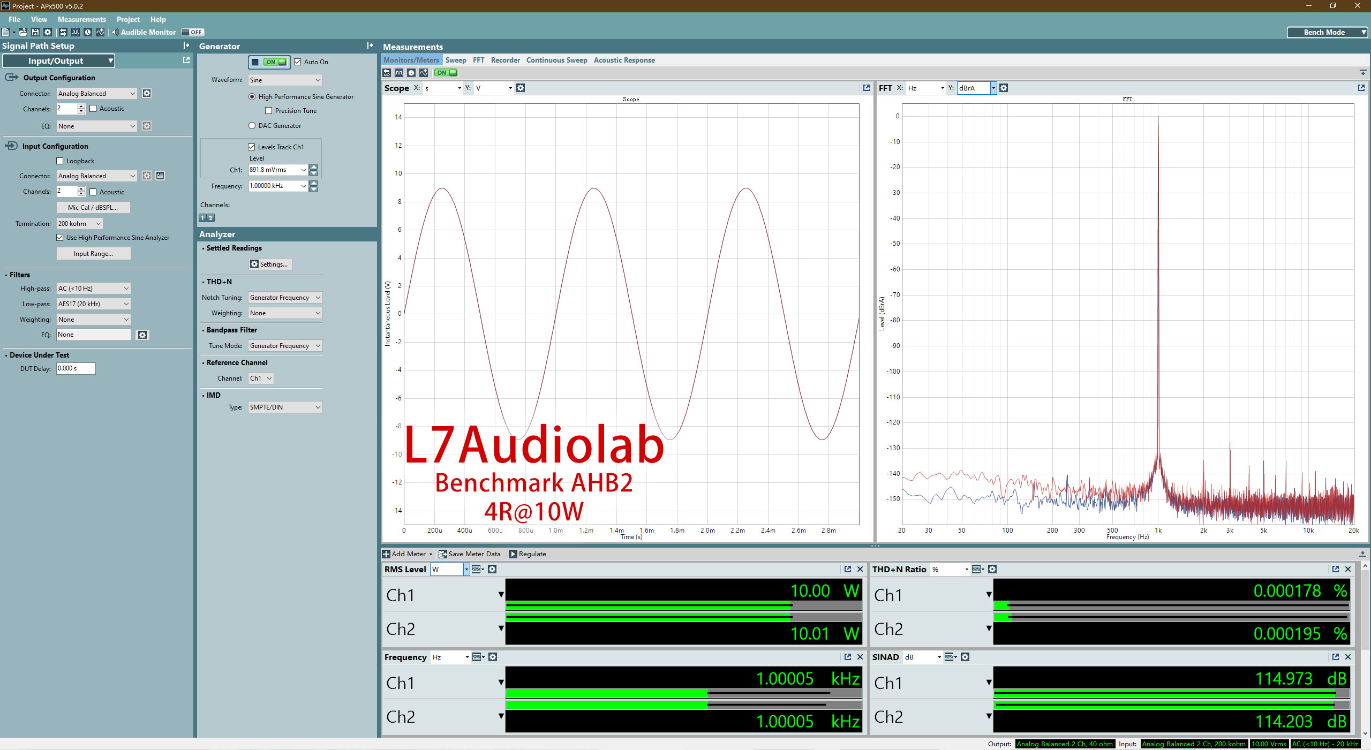Image resolution: width=1371 pixels, height=750 pixels.
Task: Click the Mic Cal / dBSPL... button
Action: [x=93, y=208]
